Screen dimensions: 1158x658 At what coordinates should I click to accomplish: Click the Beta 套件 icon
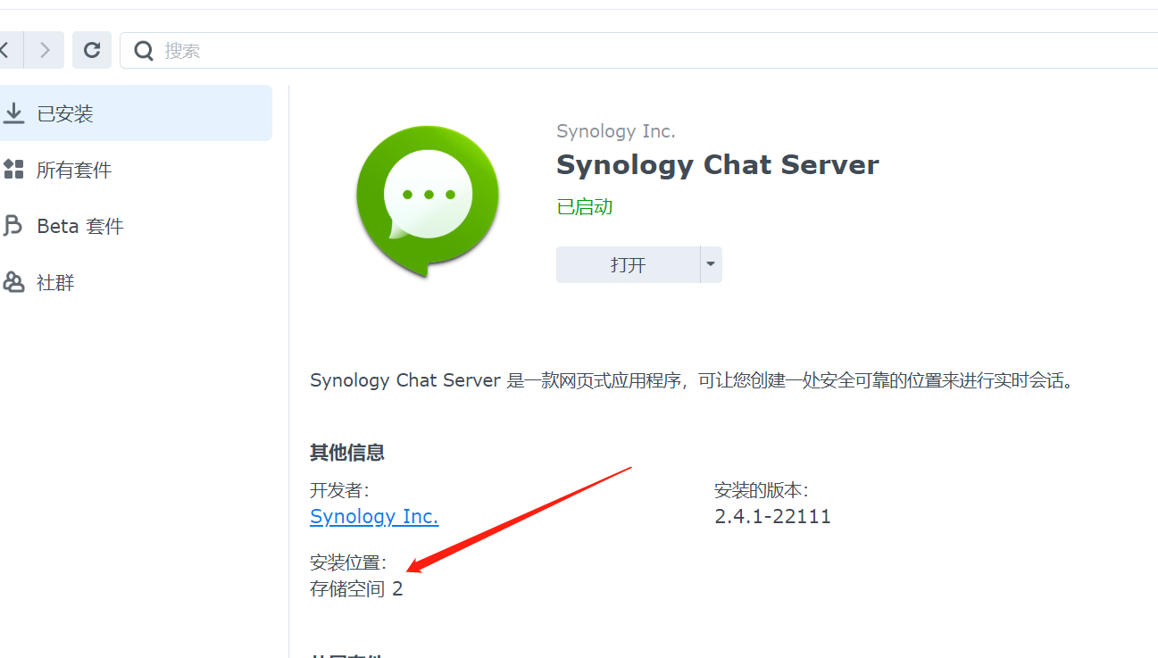click(13, 226)
